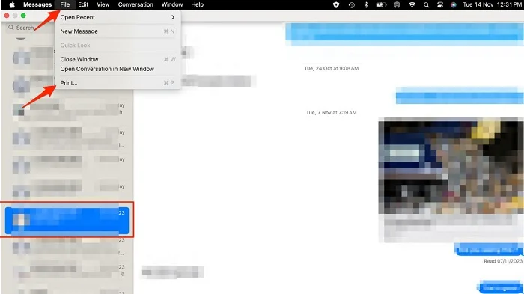Click the File menu
Image resolution: width=524 pixels, height=294 pixels.
pyautogui.click(x=65, y=4)
